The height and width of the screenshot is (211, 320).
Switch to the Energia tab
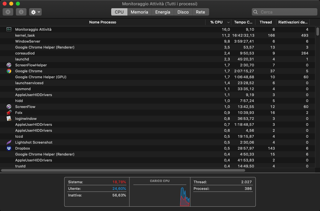pyautogui.click(x=163, y=12)
